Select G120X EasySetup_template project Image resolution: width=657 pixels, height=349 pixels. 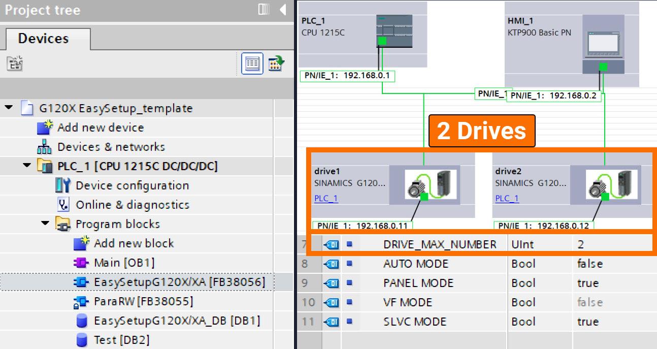pyautogui.click(x=116, y=108)
